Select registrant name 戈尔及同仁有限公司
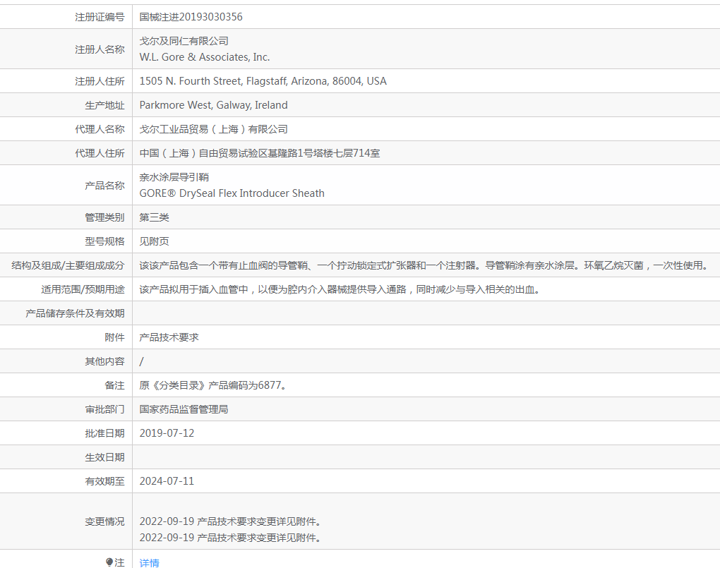This screenshot has width=720, height=568. point(184,41)
